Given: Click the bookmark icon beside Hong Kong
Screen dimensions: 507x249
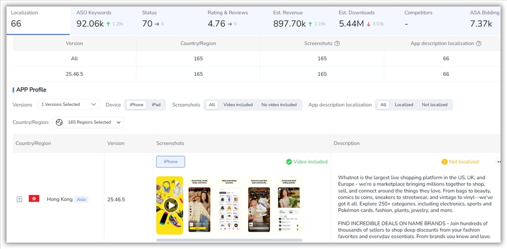Looking at the screenshot, I should coord(19,200).
